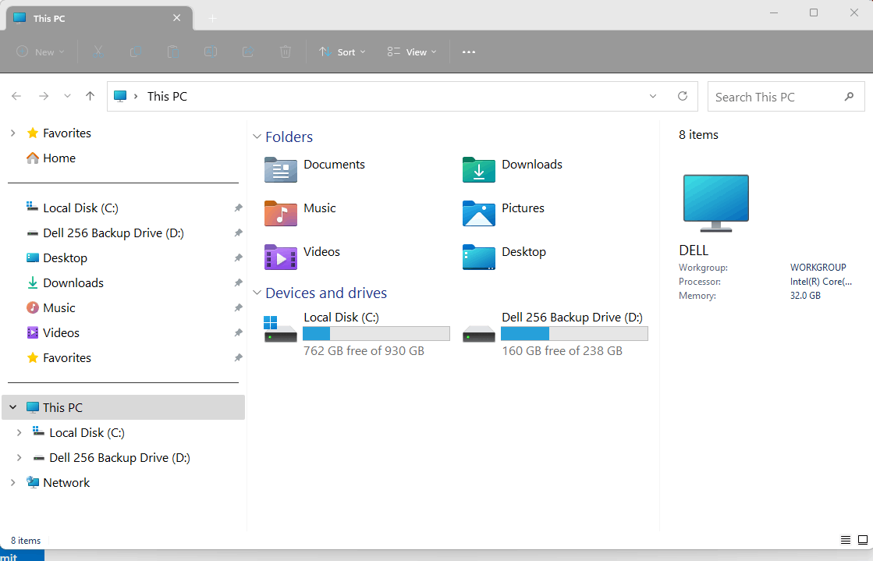873x561 pixels.
Task: Click the Rename icon in toolbar
Action: click(211, 51)
